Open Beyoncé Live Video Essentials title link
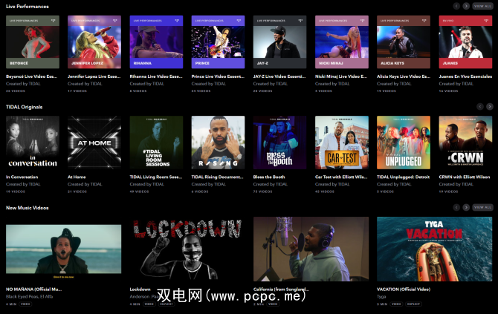Image resolution: width=498 pixels, height=314 pixels. coord(31,76)
